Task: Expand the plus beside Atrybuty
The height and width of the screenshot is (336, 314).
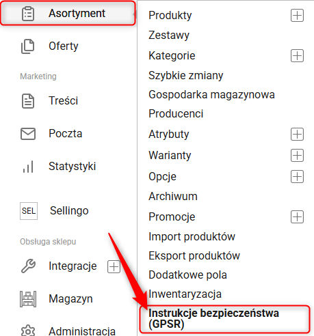Action: (x=297, y=134)
